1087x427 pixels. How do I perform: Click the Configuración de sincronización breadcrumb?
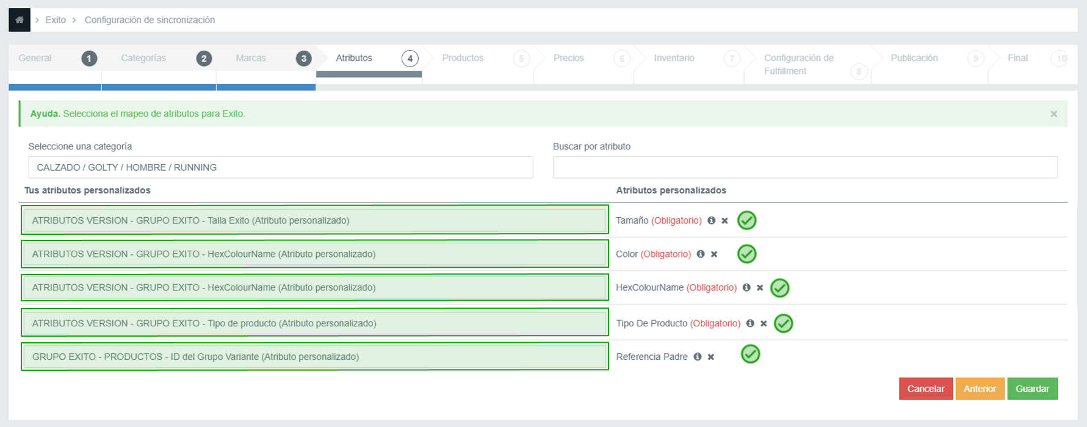click(150, 20)
